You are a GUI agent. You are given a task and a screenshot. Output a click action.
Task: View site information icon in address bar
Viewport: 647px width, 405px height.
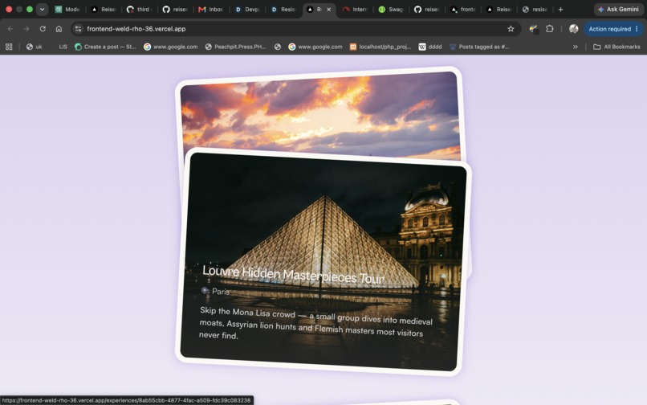(x=78, y=29)
